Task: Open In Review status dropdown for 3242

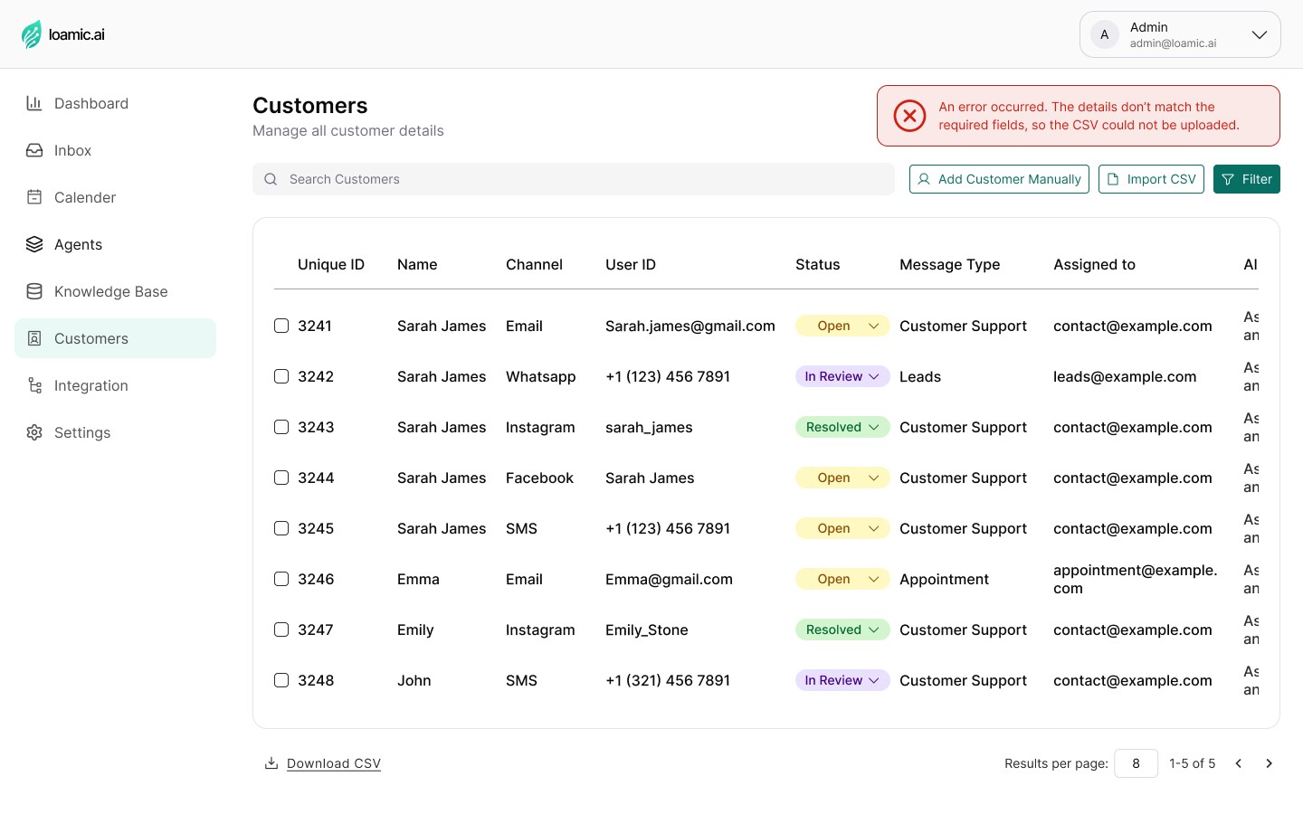Action: point(842,376)
